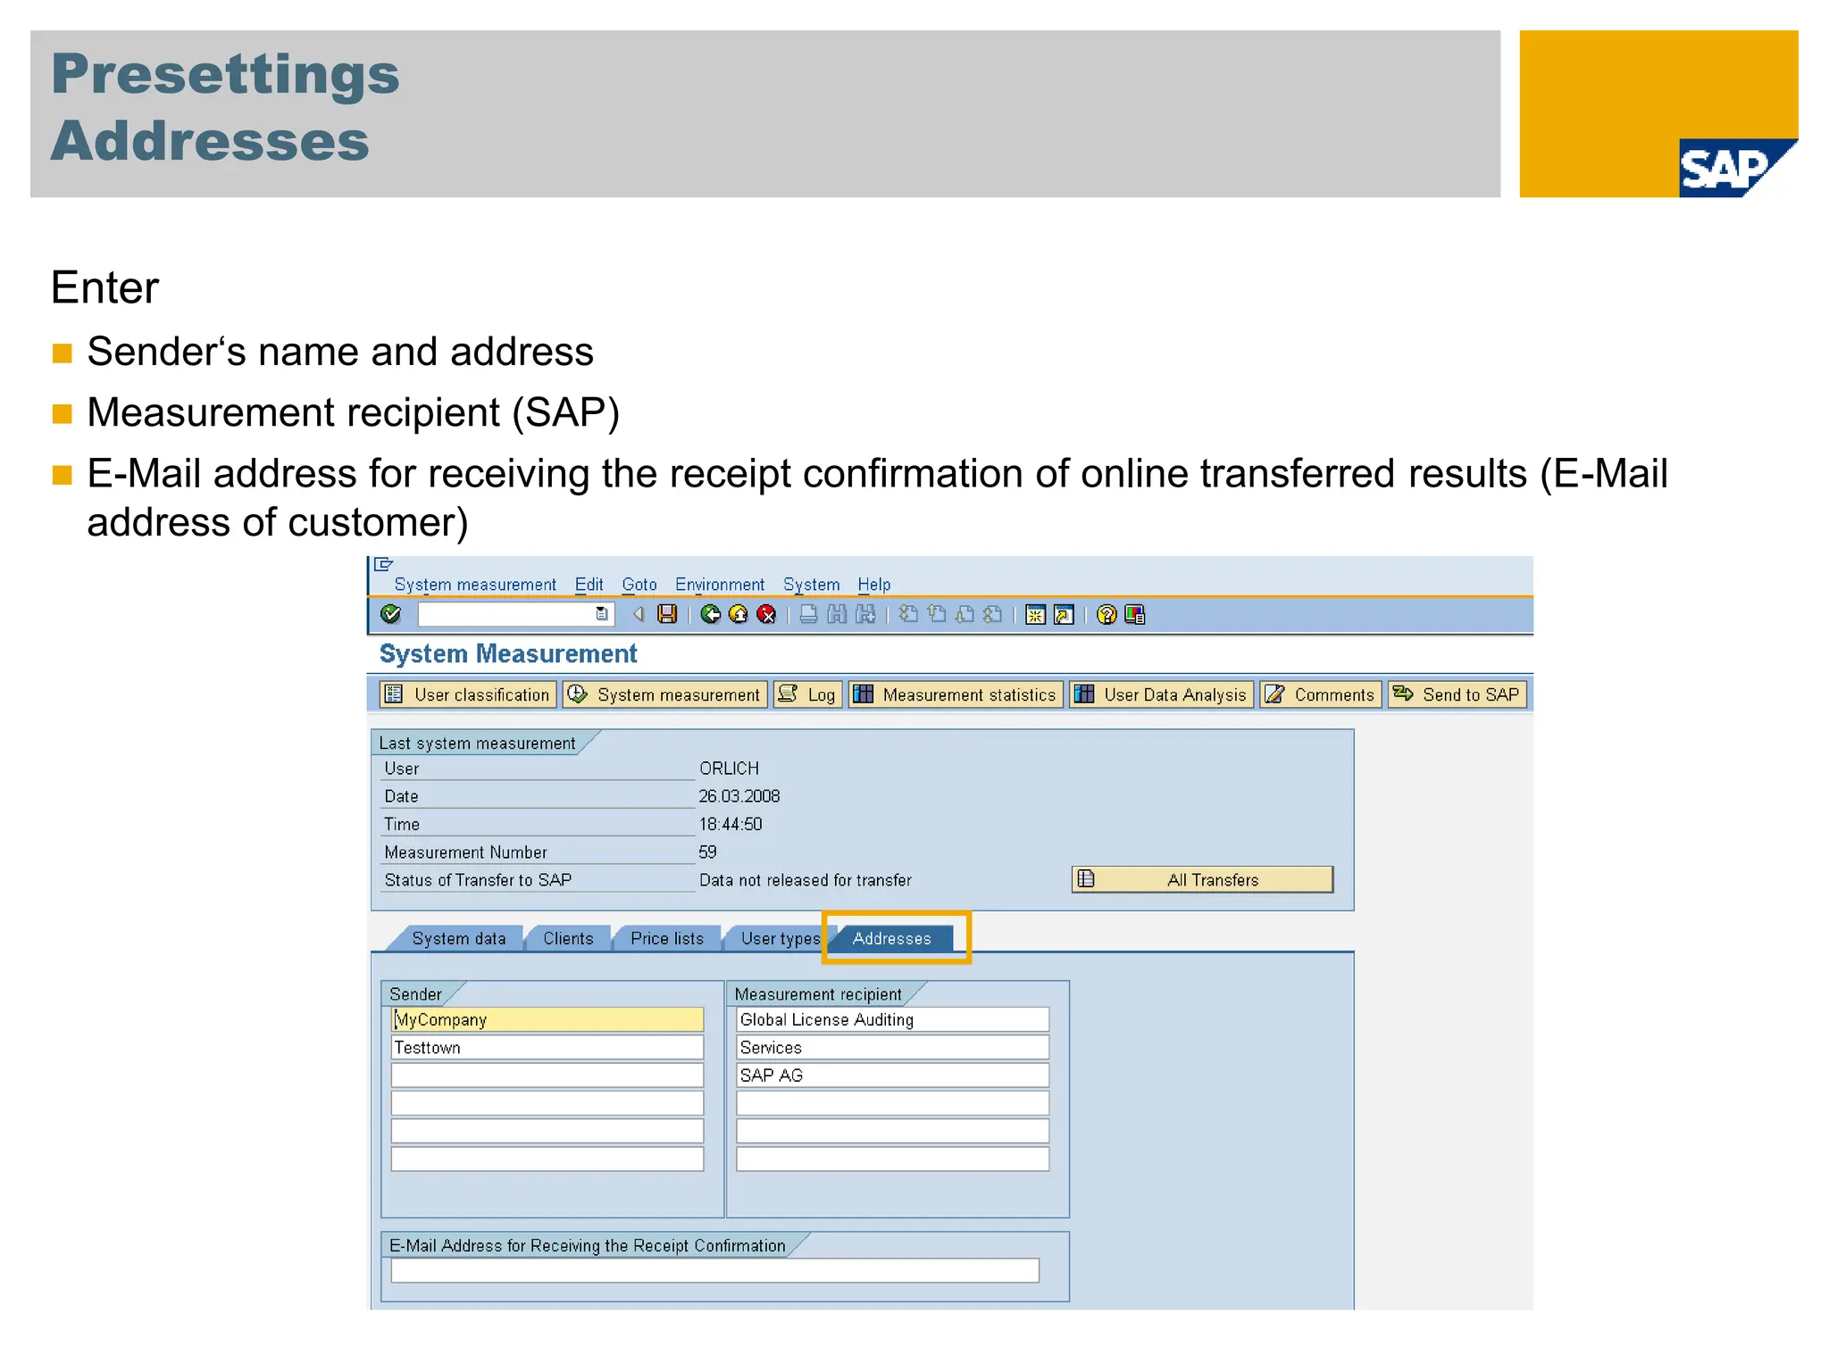The width and height of the screenshot is (1829, 1371).
Task: Click the measurement number value 59
Action: pyautogui.click(x=707, y=852)
